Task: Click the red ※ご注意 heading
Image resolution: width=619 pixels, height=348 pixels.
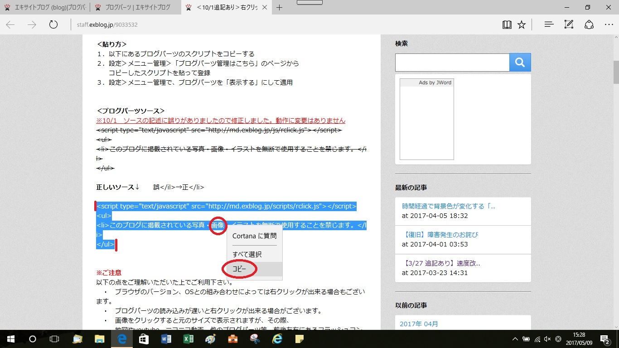Action: 109,273
